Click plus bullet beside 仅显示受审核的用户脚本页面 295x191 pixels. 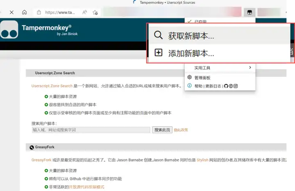coord(46,113)
